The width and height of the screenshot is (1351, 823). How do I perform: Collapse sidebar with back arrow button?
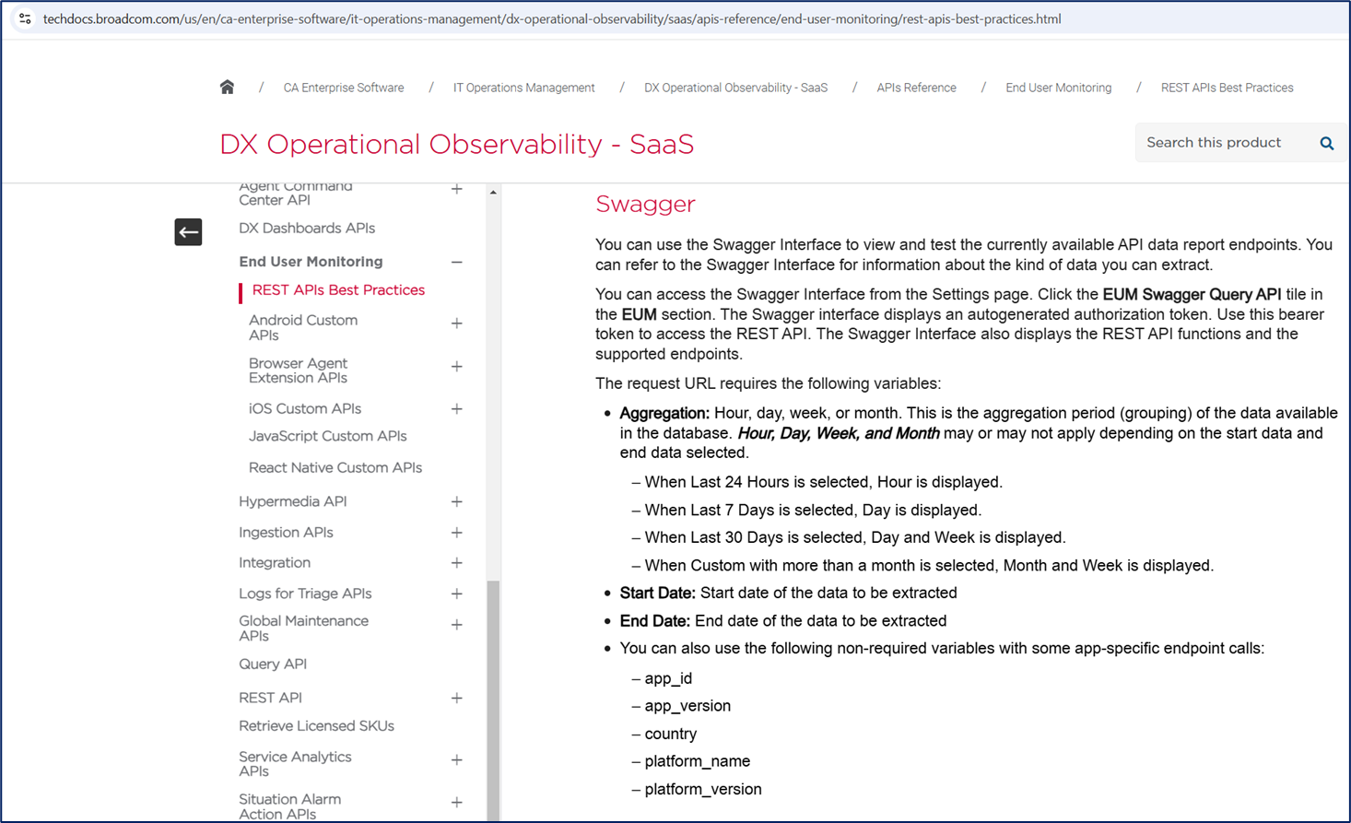pyautogui.click(x=188, y=232)
